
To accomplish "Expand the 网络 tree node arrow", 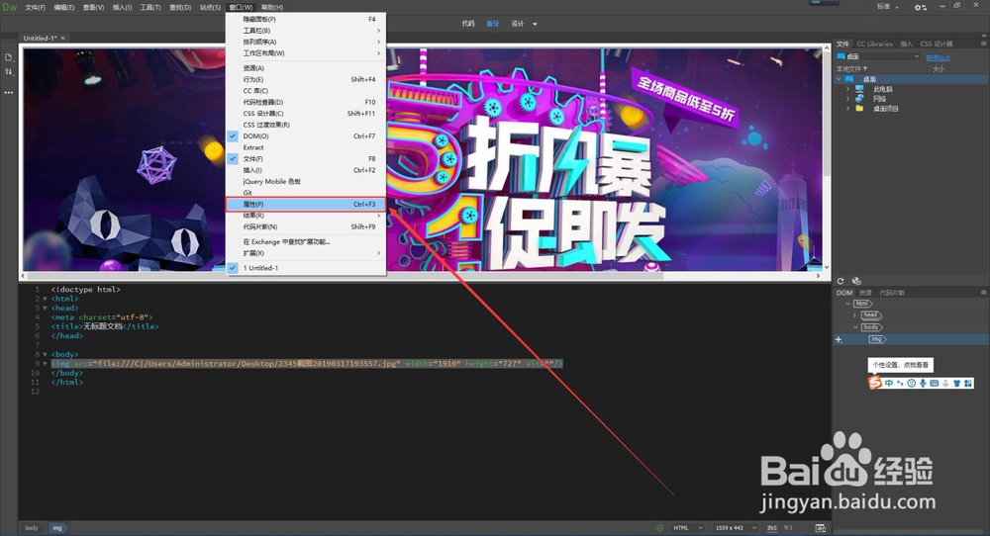I will coord(848,99).
